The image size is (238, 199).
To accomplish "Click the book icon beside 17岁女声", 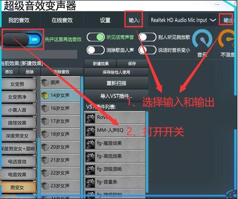I will pyautogui.click(x=45, y=121).
